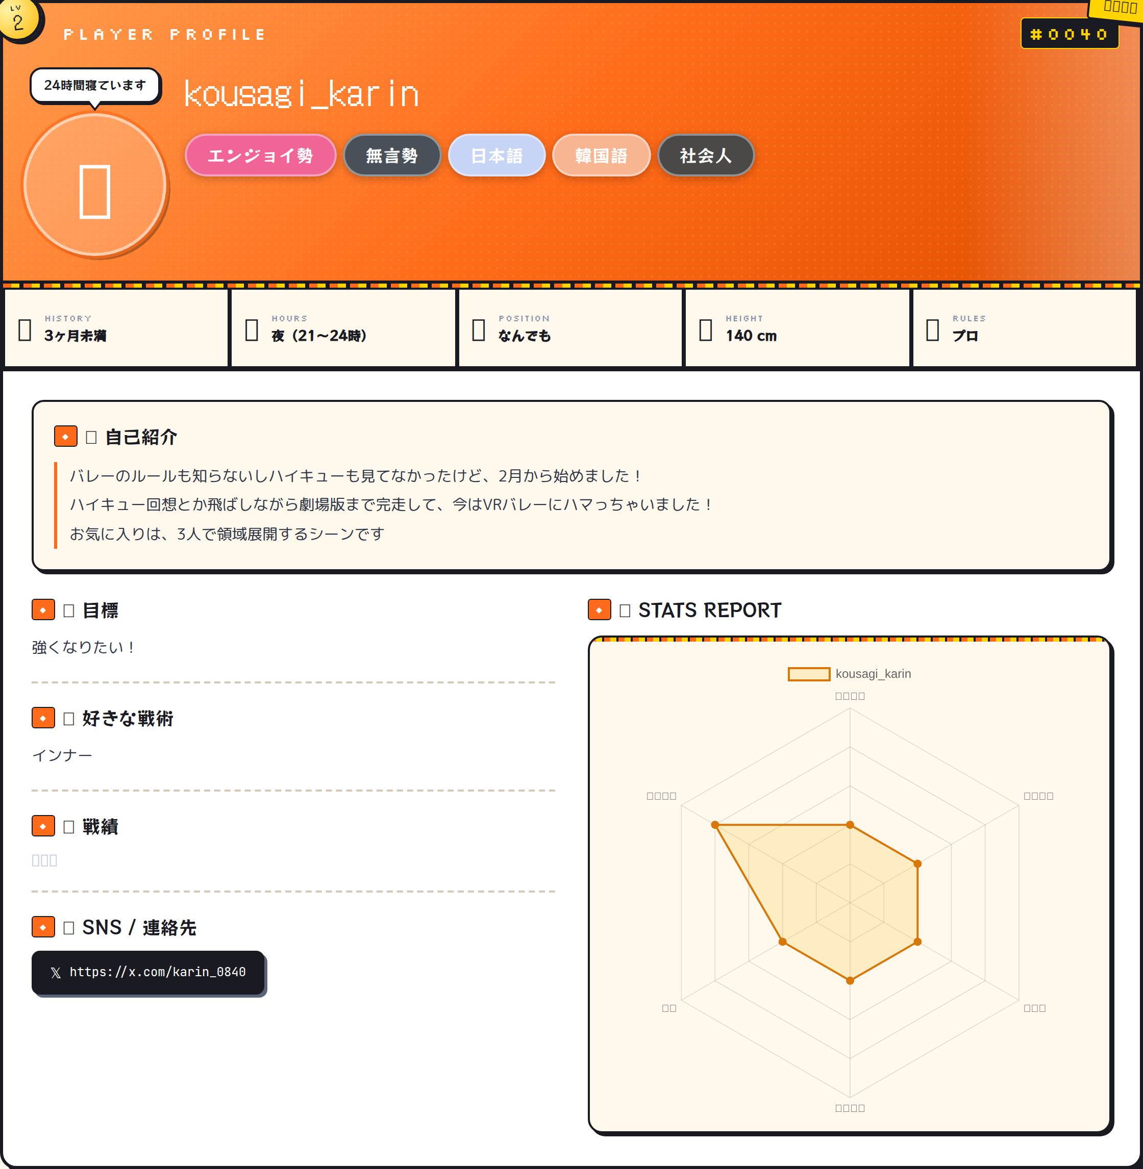Screen dimensions: 1143x1169
Task: Click the HOURS 夜(21〜24時) stat card
Action: 343,328
